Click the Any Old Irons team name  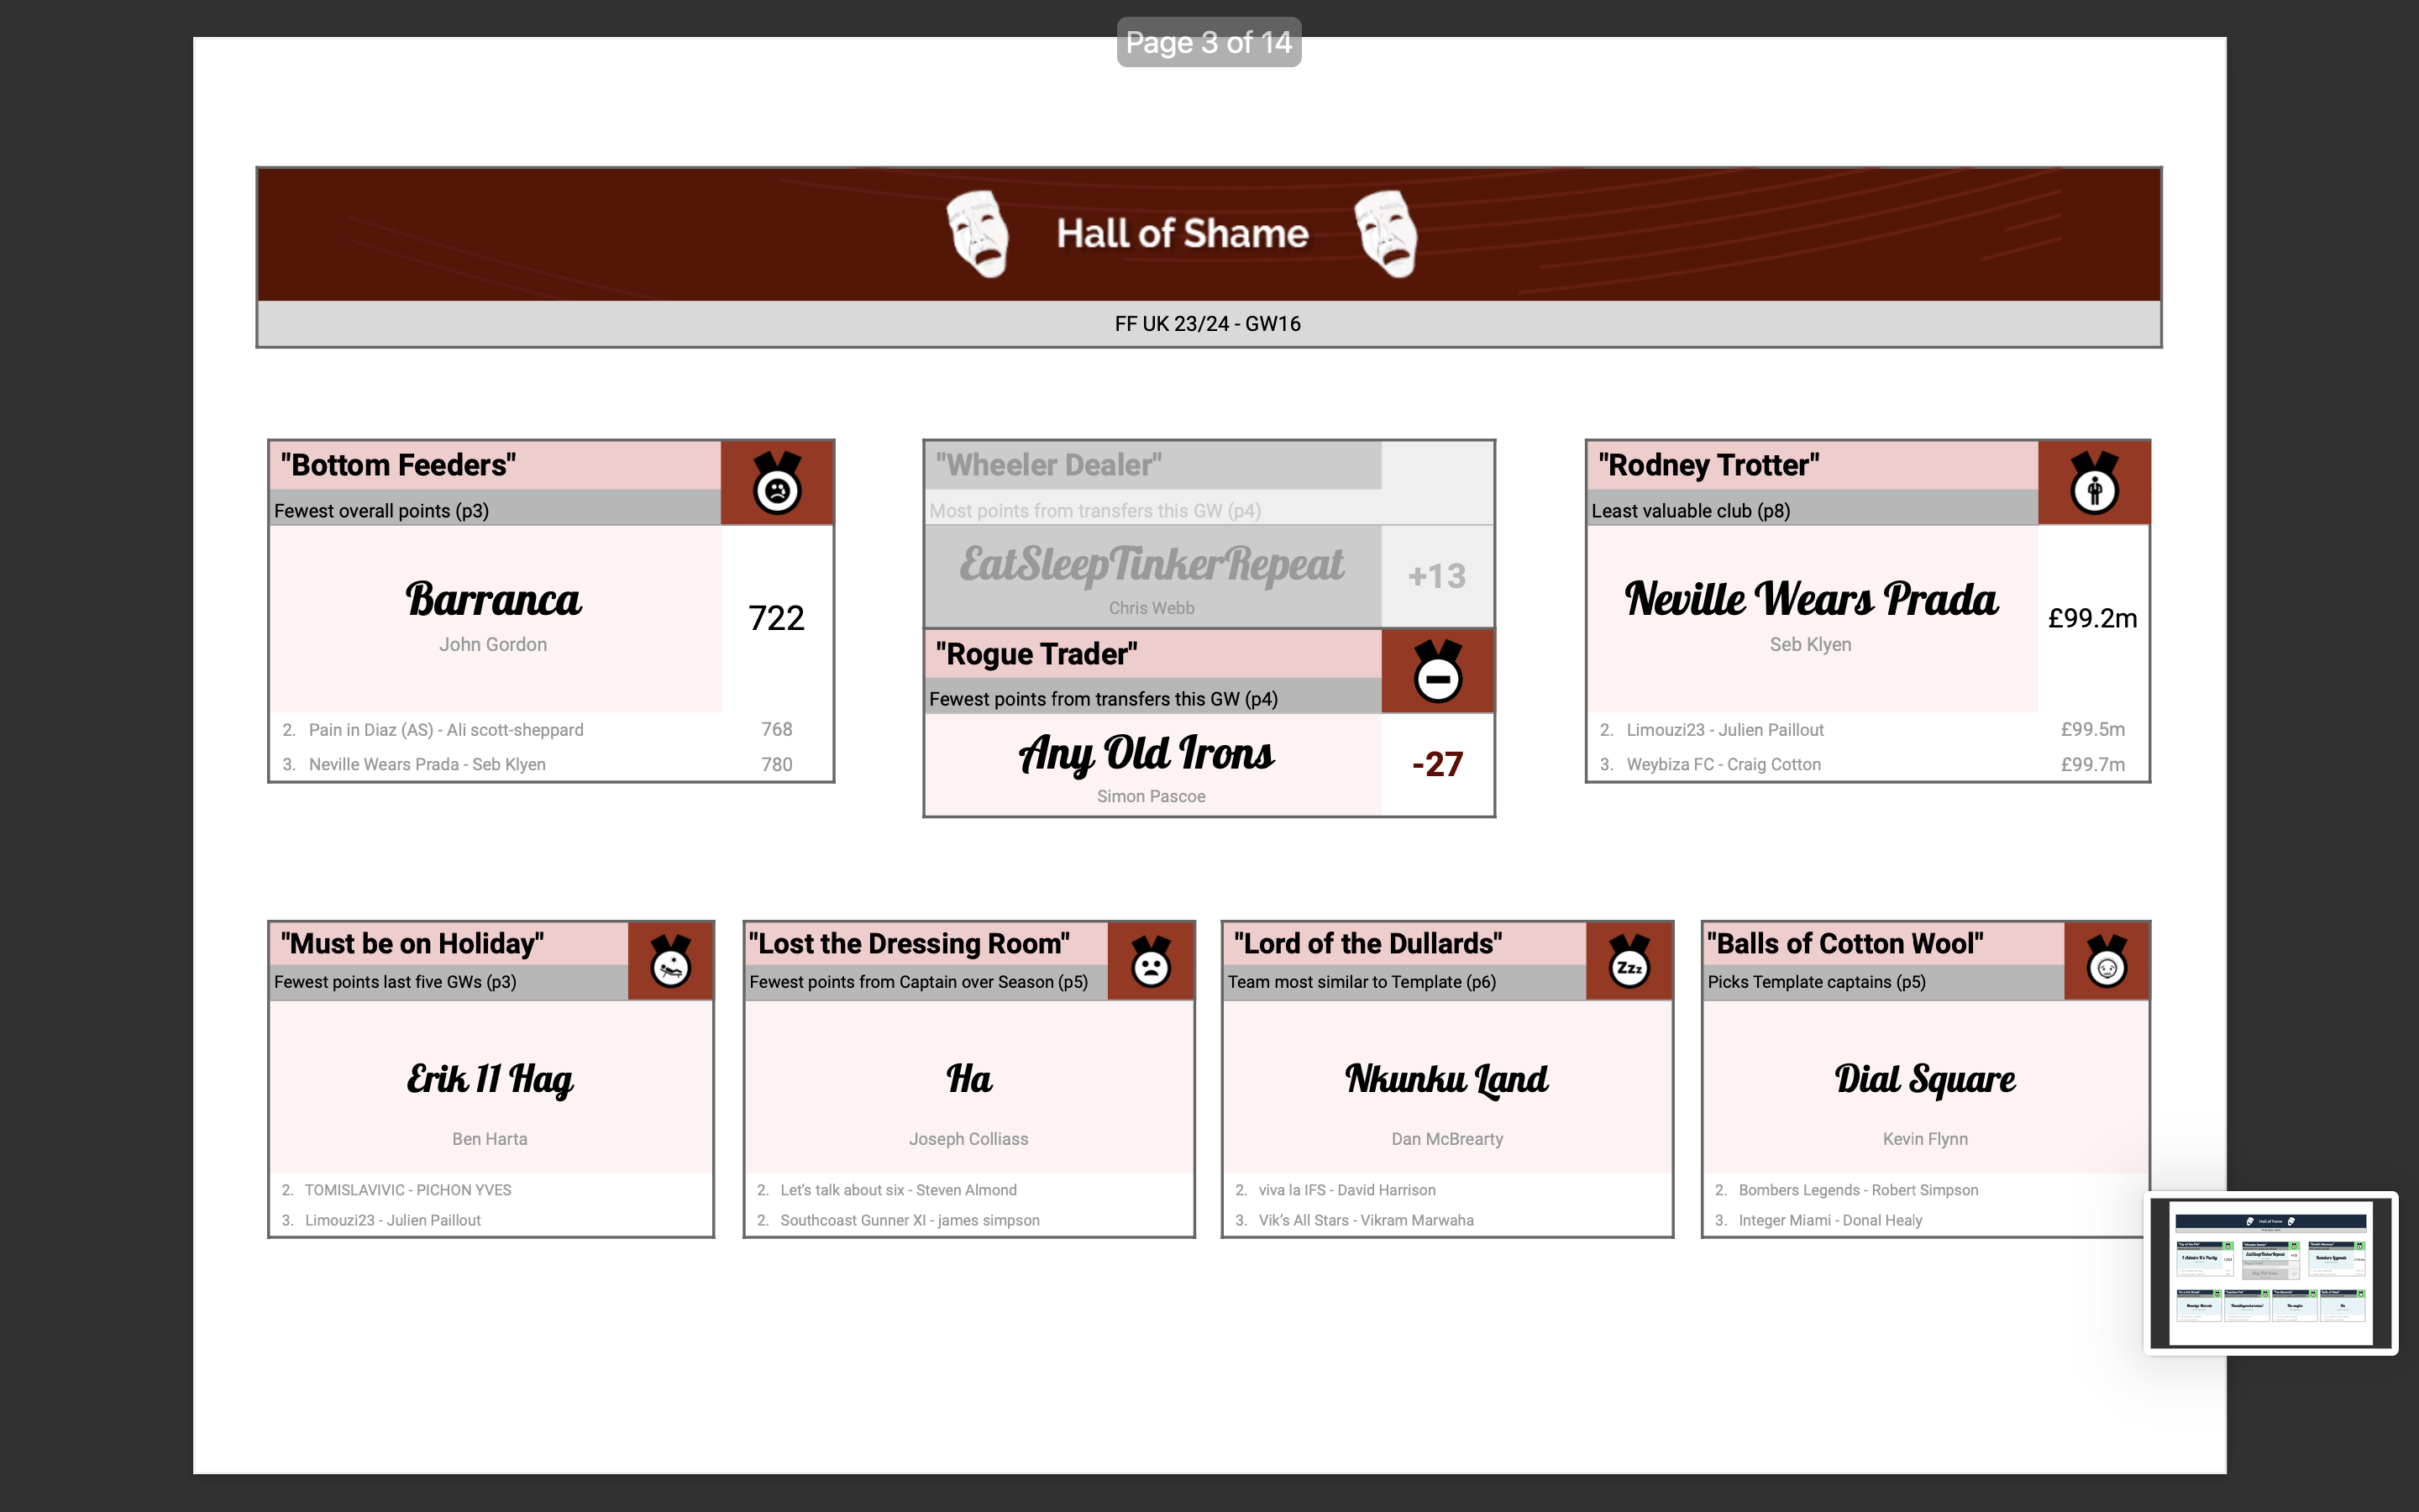tap(1147, 754)
